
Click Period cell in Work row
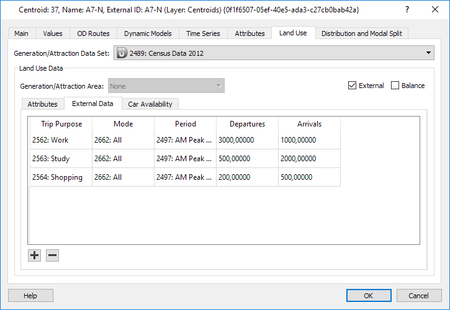pos(185,140)
